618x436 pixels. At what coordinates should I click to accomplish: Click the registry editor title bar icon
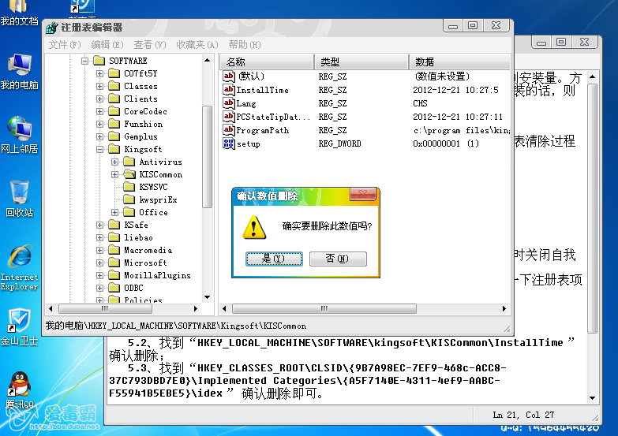coord(51,28)
